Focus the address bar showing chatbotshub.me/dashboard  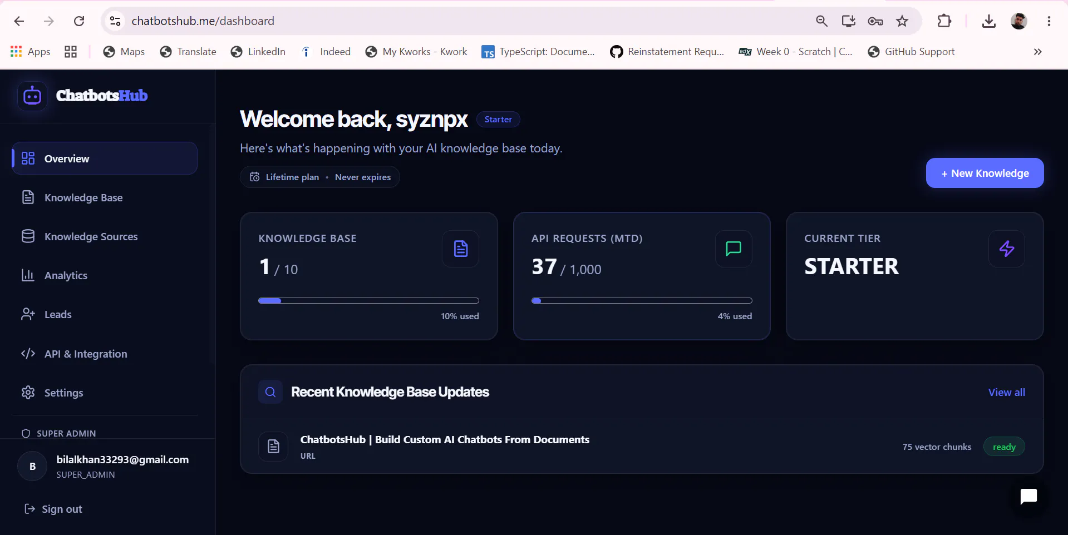(x=456, y=21)
